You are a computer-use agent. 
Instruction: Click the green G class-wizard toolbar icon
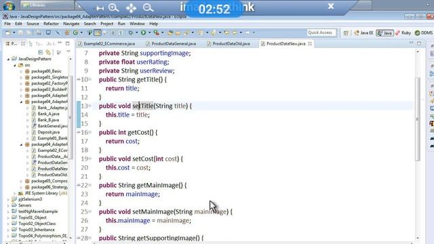coord(75,33)
